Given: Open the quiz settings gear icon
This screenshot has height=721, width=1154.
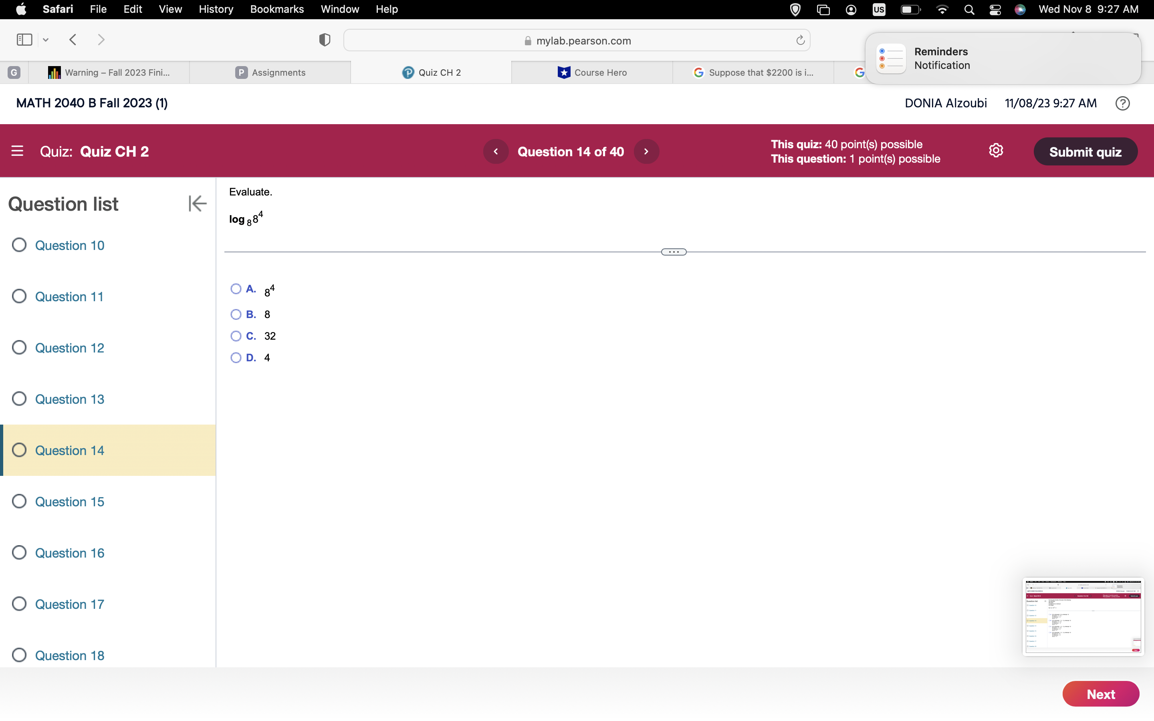Looking at the screenshot, I should pyautogui.click(x=996, y=151).
